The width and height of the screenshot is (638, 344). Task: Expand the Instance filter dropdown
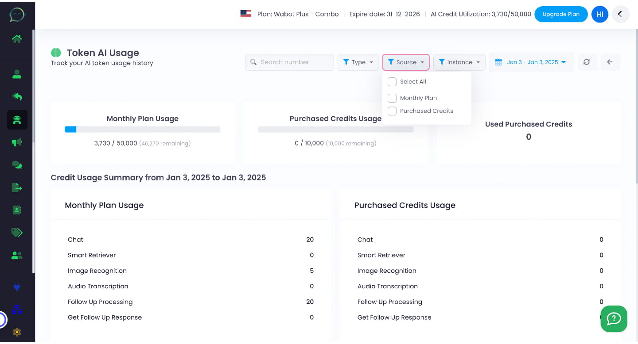click(459, 62)
